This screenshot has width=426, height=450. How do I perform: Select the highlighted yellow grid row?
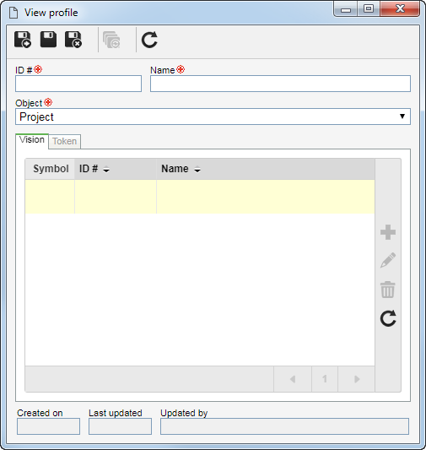pyautogui.click(x=200, y=197)
